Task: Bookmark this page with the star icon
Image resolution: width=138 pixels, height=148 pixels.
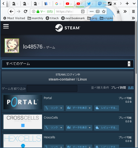Action: click(x=104, y=11)
